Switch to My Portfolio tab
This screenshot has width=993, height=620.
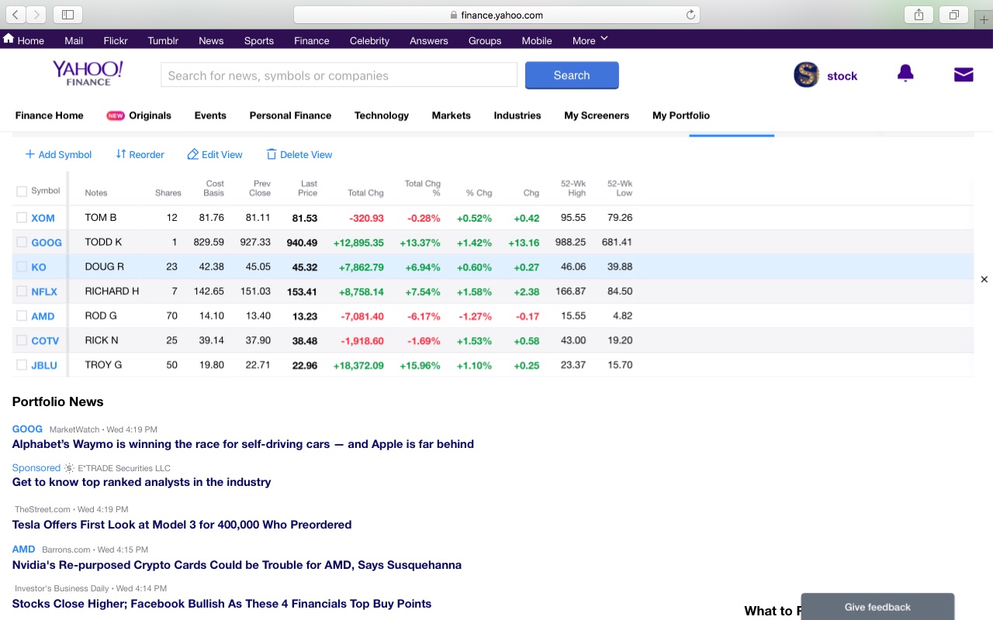point(680,115)
